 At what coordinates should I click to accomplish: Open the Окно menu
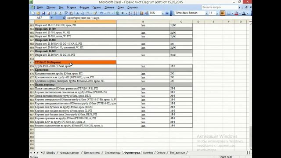[x=121, y=7]
